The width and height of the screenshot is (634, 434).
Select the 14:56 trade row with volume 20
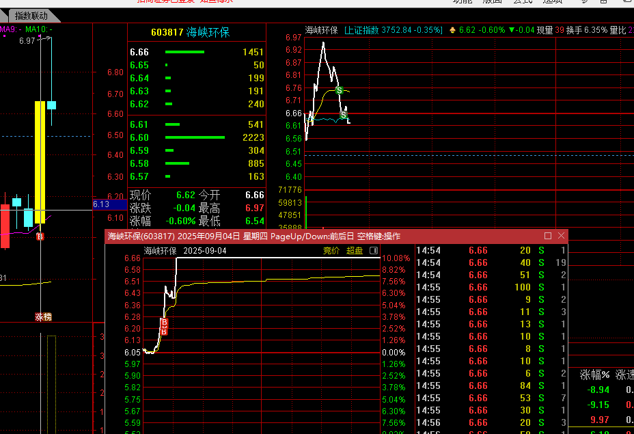pyautogui.click(x=491, y=422)
